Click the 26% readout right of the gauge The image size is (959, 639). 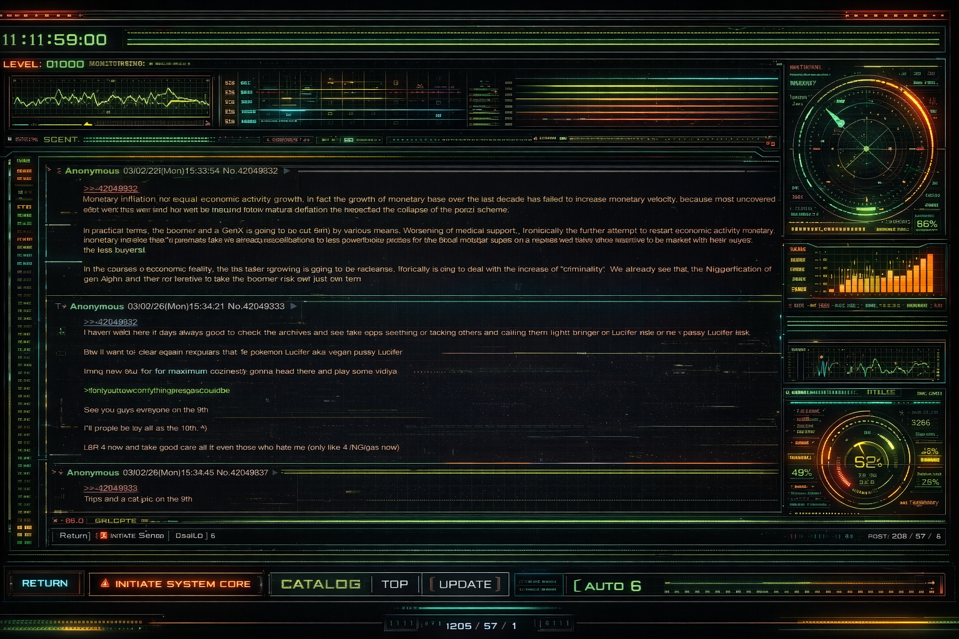click(x=930, y=482)
